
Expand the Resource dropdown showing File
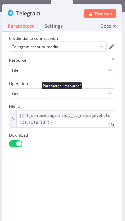[x=62, y=70]
